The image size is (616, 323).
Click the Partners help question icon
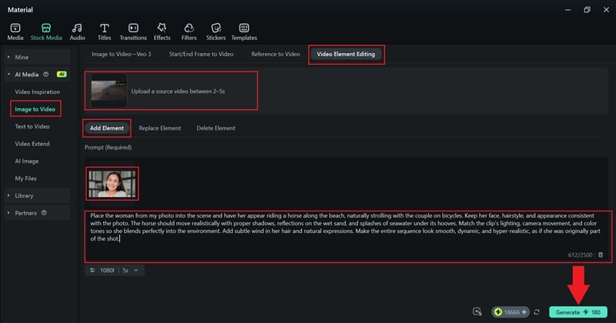tap(44, 213)
